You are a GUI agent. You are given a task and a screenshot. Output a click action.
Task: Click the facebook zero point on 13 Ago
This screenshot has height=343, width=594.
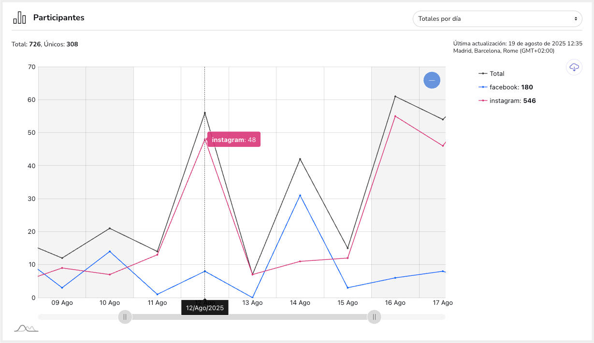[252, 297]
